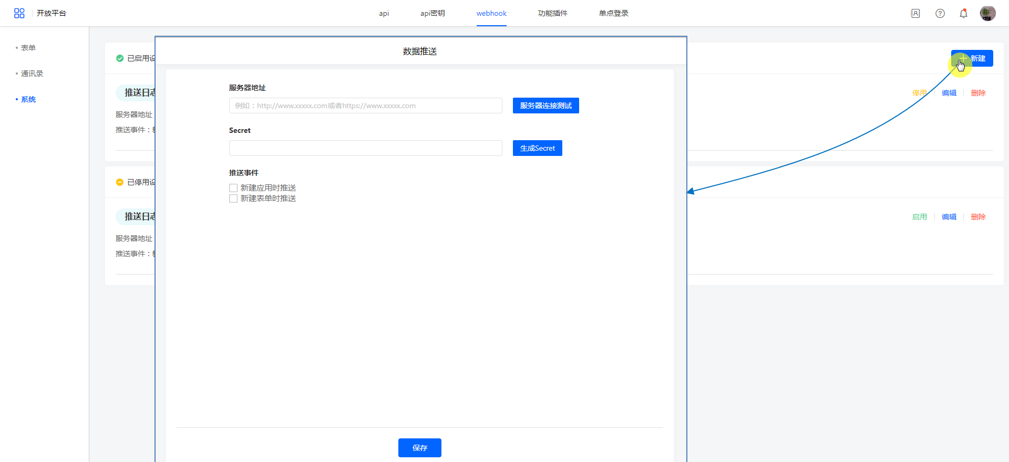Tick the 新建表单时推送 checkbox
This screenshot has height=462, width=1009.
[x=233, y=198]
